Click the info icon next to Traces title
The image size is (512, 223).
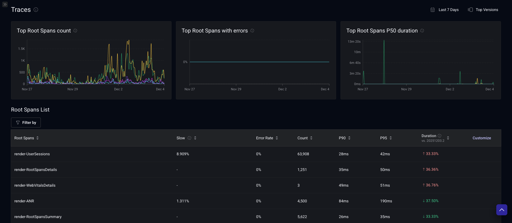36,10
